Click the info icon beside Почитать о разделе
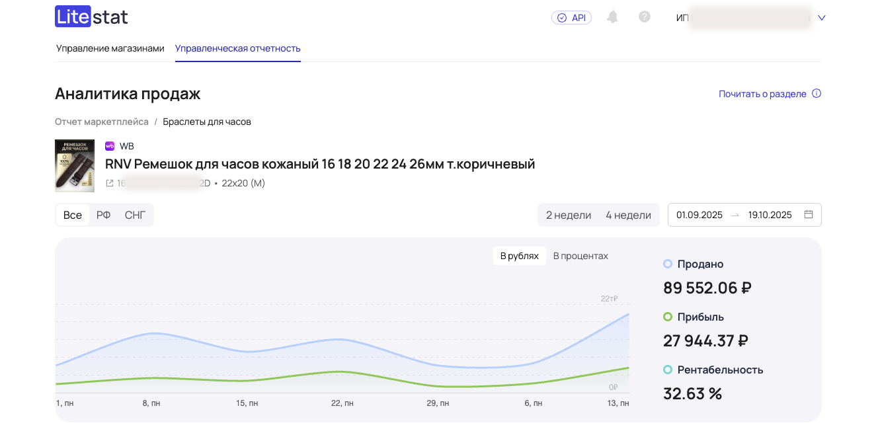This screenshot has height=435, width=878. point(817,94)
